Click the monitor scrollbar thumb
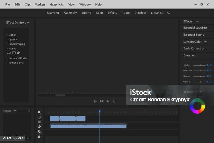Image resolution: width=214 pixels, height=143 pixels. tap(60, 95)
